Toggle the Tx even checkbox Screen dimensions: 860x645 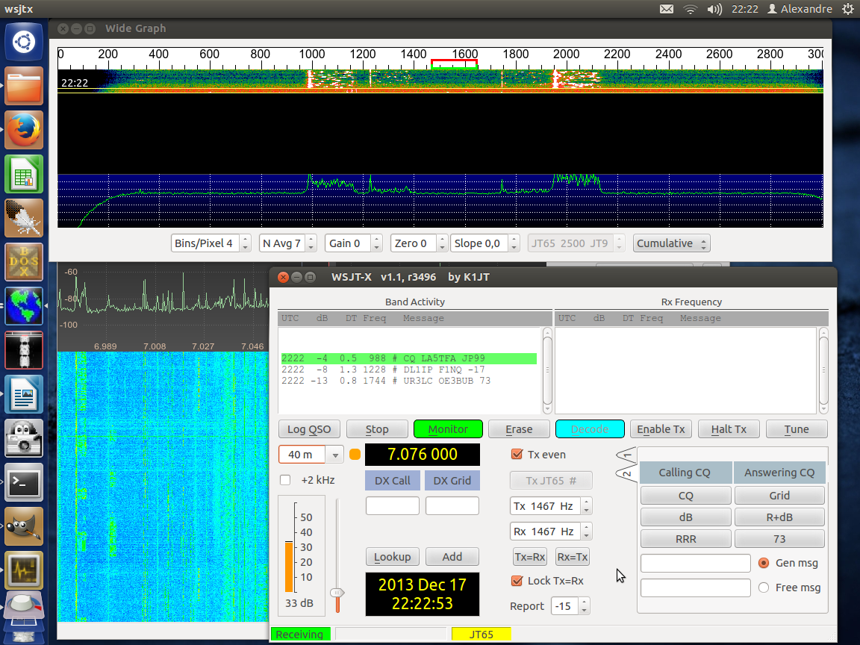tap(516, 454)
